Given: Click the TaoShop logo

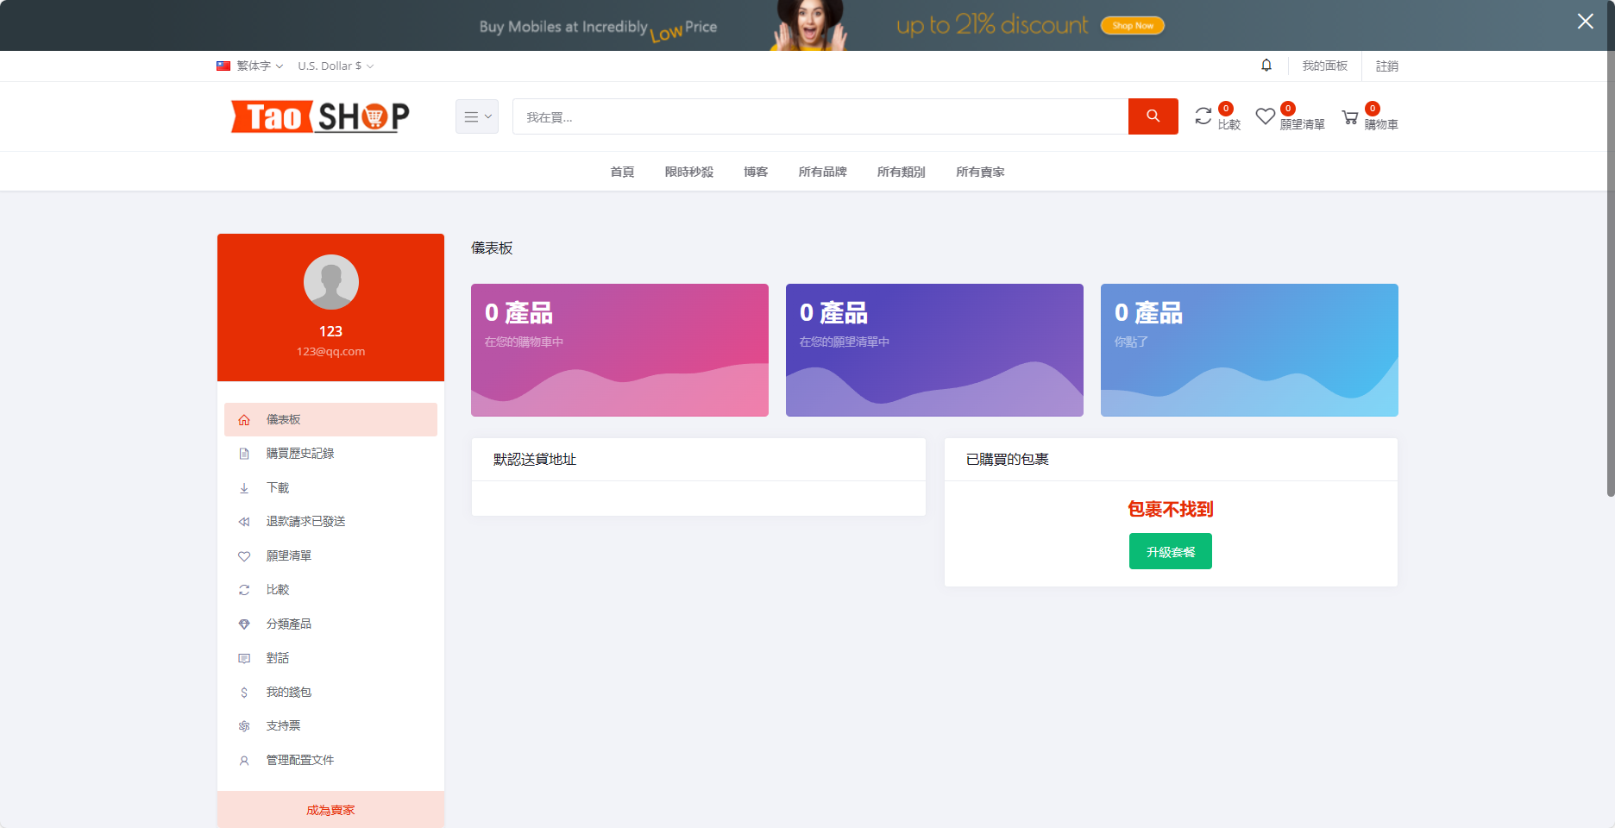Looking at the screenshot, I should click(x=320, y=116).
